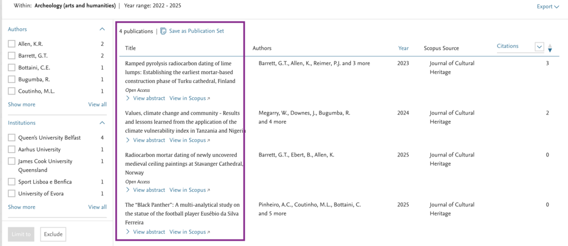Click the Save as Publication Set icon
Image resolution: width=568 pixels, height=246 pixels.
(x=164, y=31)
